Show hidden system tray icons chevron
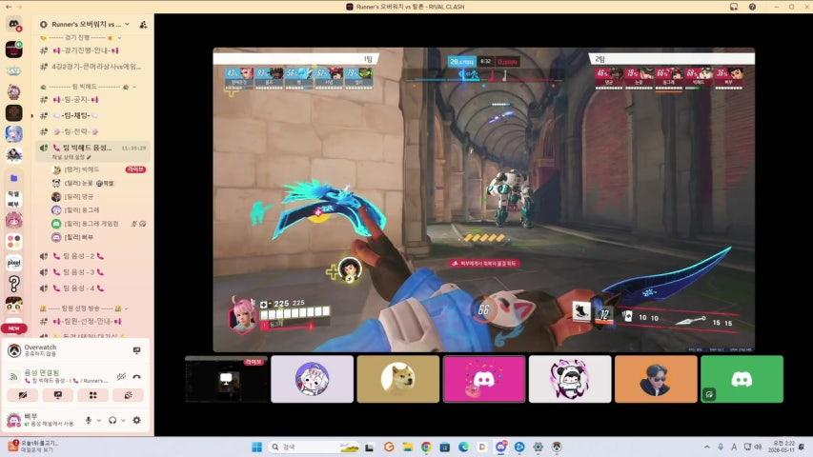 coord(706,447)
